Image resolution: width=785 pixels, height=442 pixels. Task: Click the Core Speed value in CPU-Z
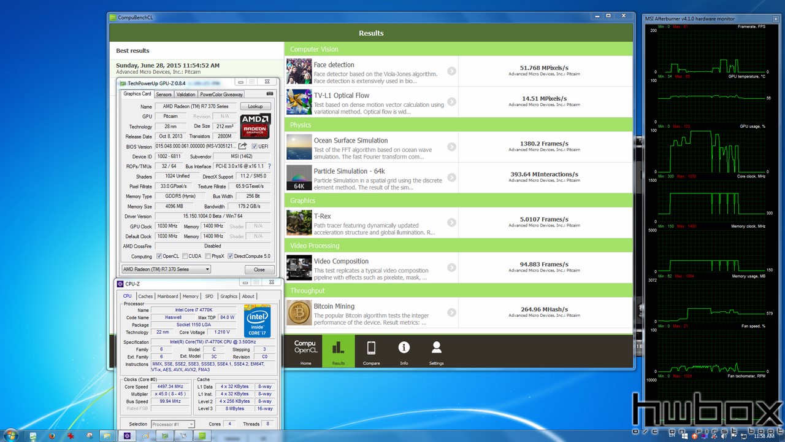coord(169,387)
